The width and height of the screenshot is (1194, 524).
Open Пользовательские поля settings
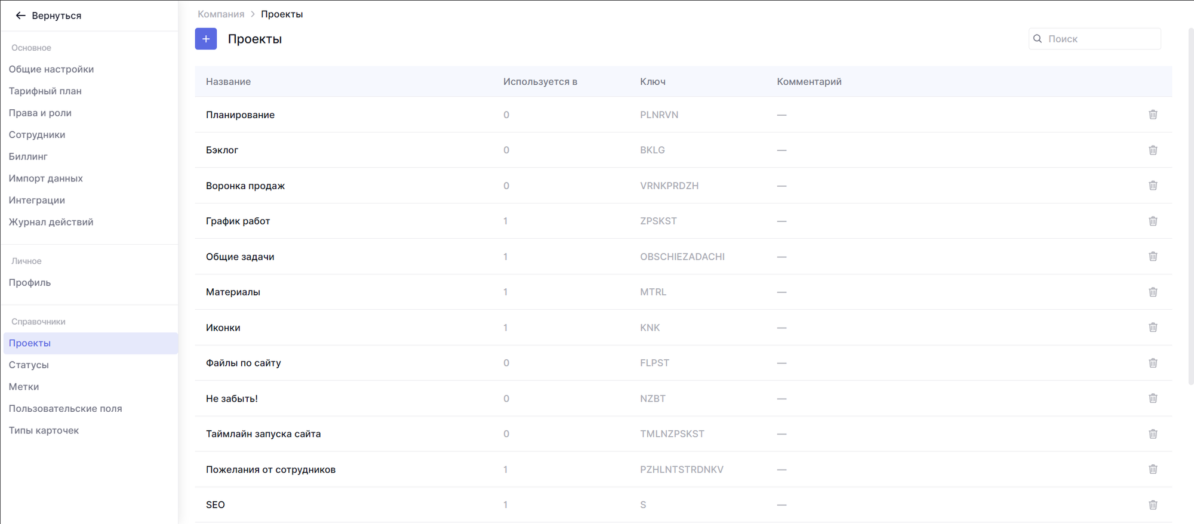[x=65, y=409]
